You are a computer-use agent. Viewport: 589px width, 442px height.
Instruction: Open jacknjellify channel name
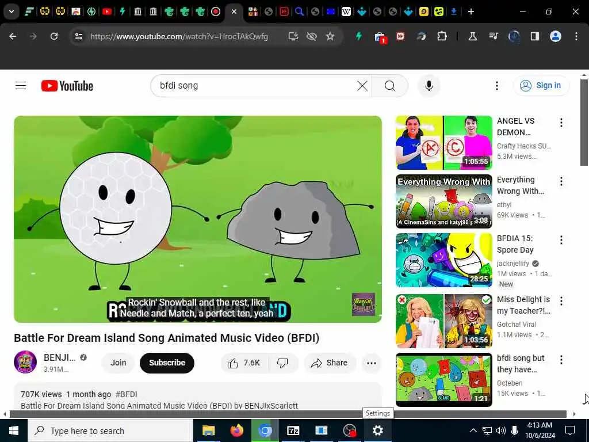[x=512, y=264]
